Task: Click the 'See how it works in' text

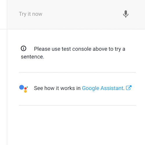Action: click(x=57, y=88)
